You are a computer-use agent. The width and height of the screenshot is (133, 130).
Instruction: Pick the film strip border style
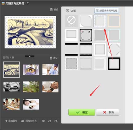pyautogui.click(x=86, y=49)
